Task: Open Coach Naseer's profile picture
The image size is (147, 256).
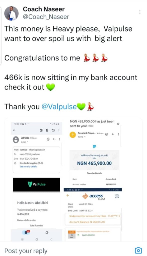Action: 11,13
